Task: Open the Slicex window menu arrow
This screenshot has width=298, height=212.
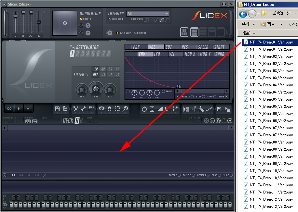Action: coord(4,4)
